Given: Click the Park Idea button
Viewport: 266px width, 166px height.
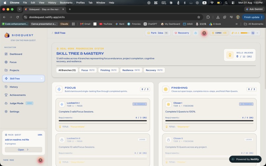Looking at the screenshot, I should (x=158, y=33).
